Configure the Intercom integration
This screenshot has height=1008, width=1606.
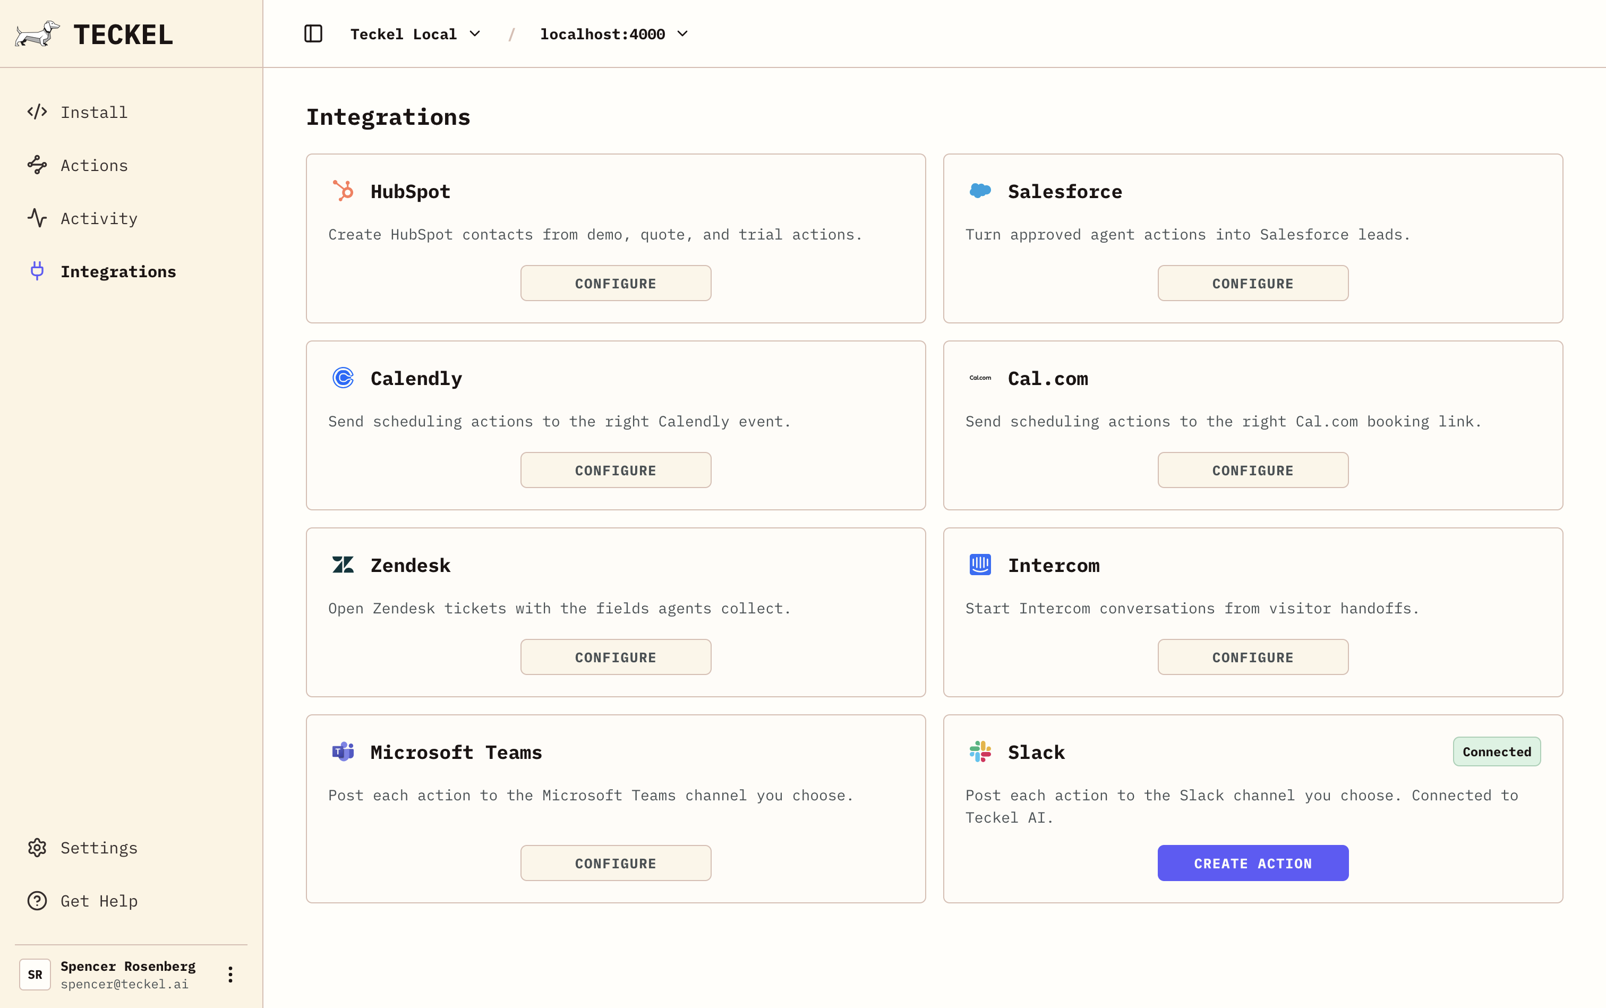click(x=1253, y=657)
